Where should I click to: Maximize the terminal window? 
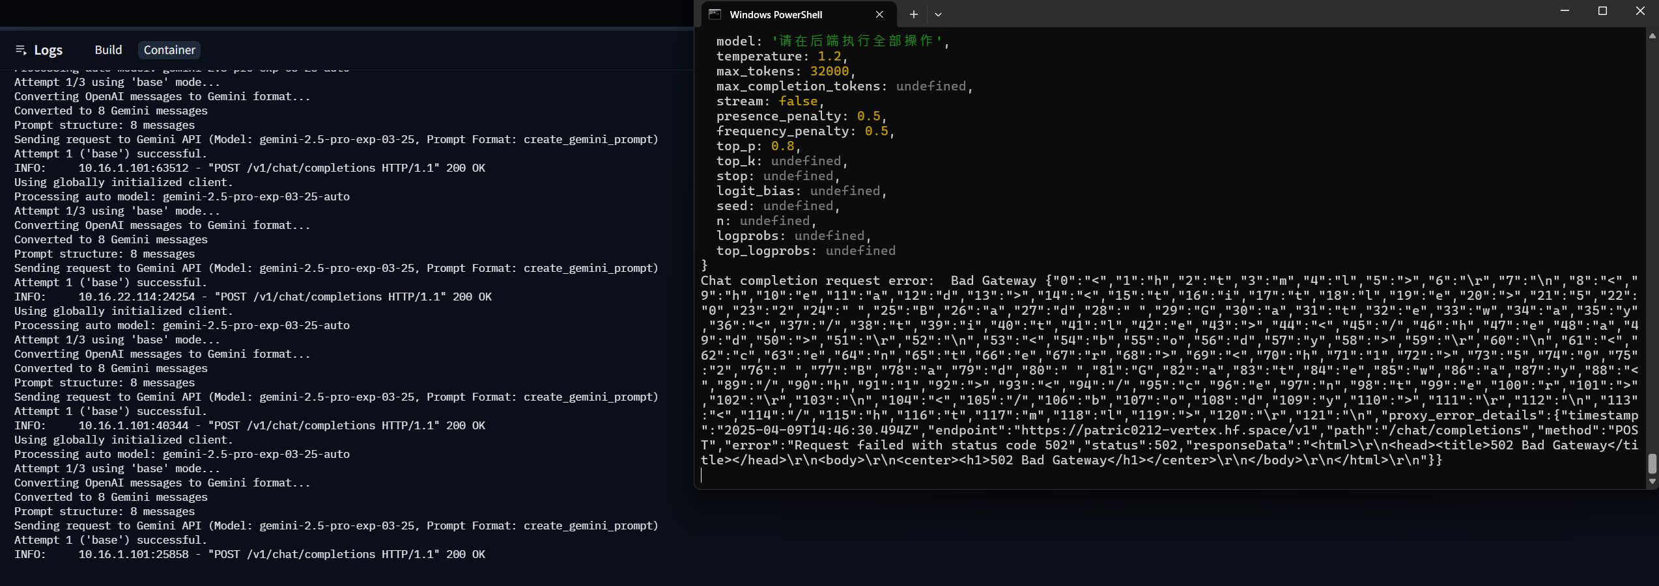(1602, 11)
